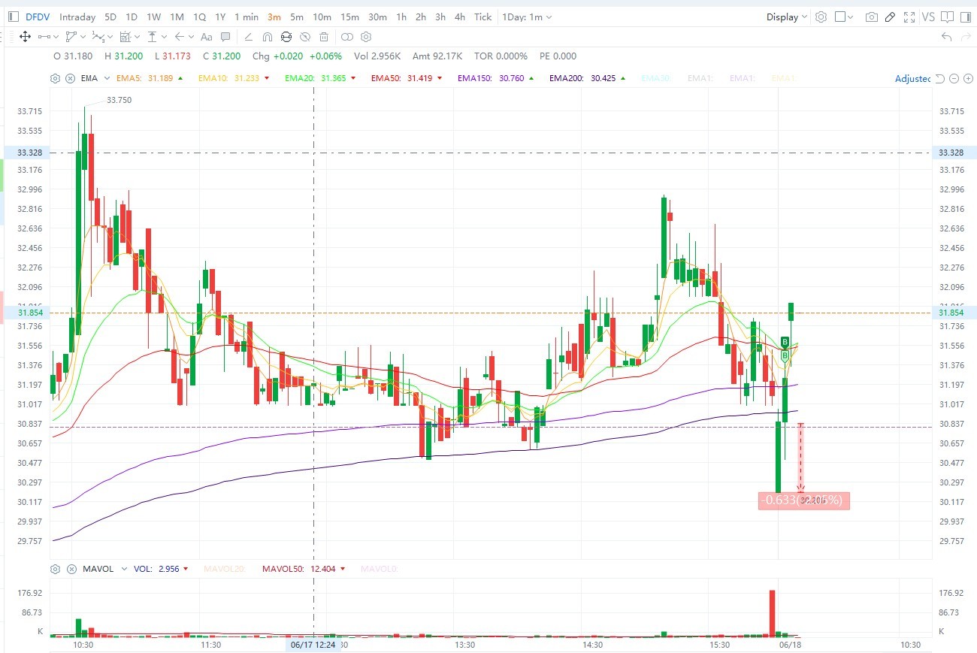Toggle the EMA200 line label
Screen dimensions: 977x653
pos(583,78)
